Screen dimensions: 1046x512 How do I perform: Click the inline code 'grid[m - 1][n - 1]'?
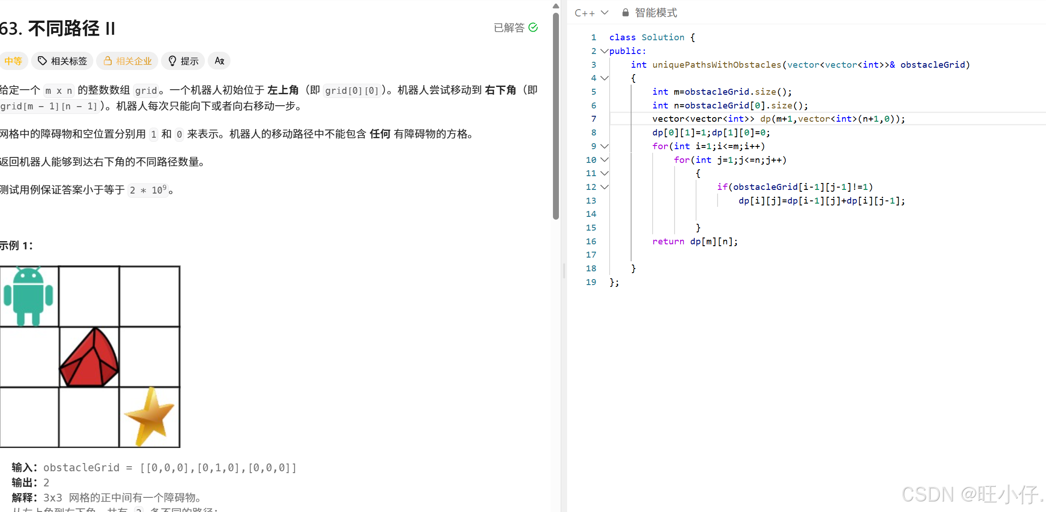point(49,106)
